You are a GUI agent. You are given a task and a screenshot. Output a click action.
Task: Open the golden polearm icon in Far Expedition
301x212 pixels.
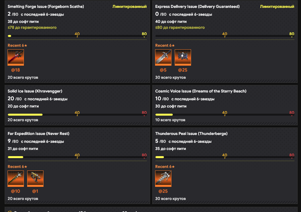[16, 179]
